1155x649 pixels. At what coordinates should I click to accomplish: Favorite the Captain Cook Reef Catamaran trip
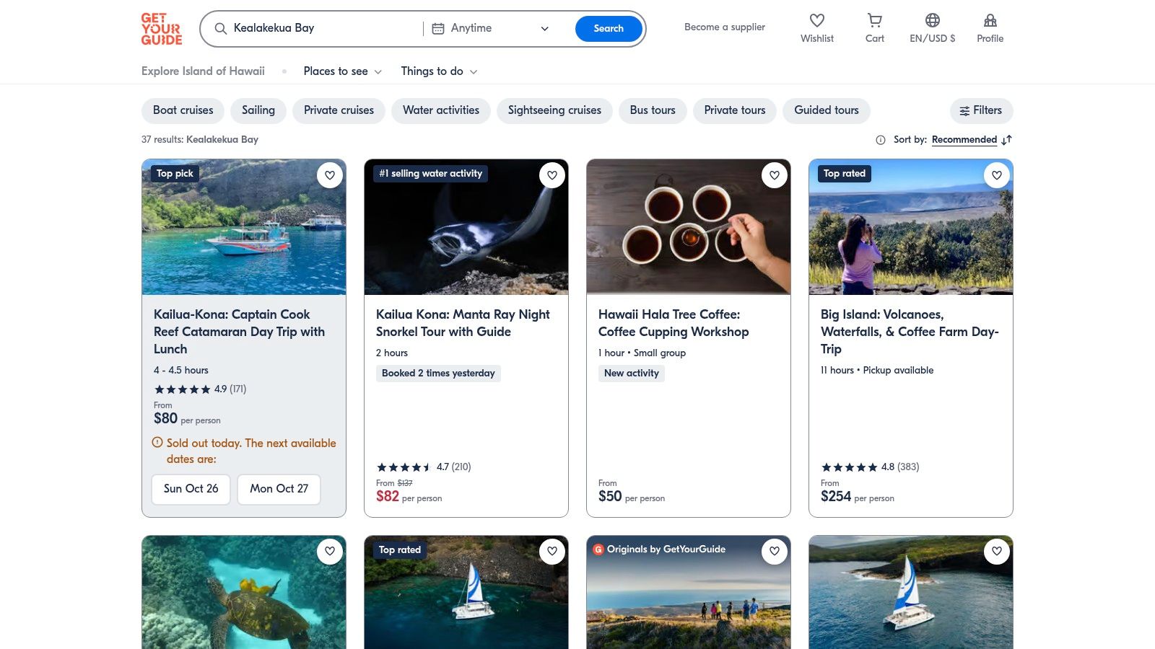point(330,175)
